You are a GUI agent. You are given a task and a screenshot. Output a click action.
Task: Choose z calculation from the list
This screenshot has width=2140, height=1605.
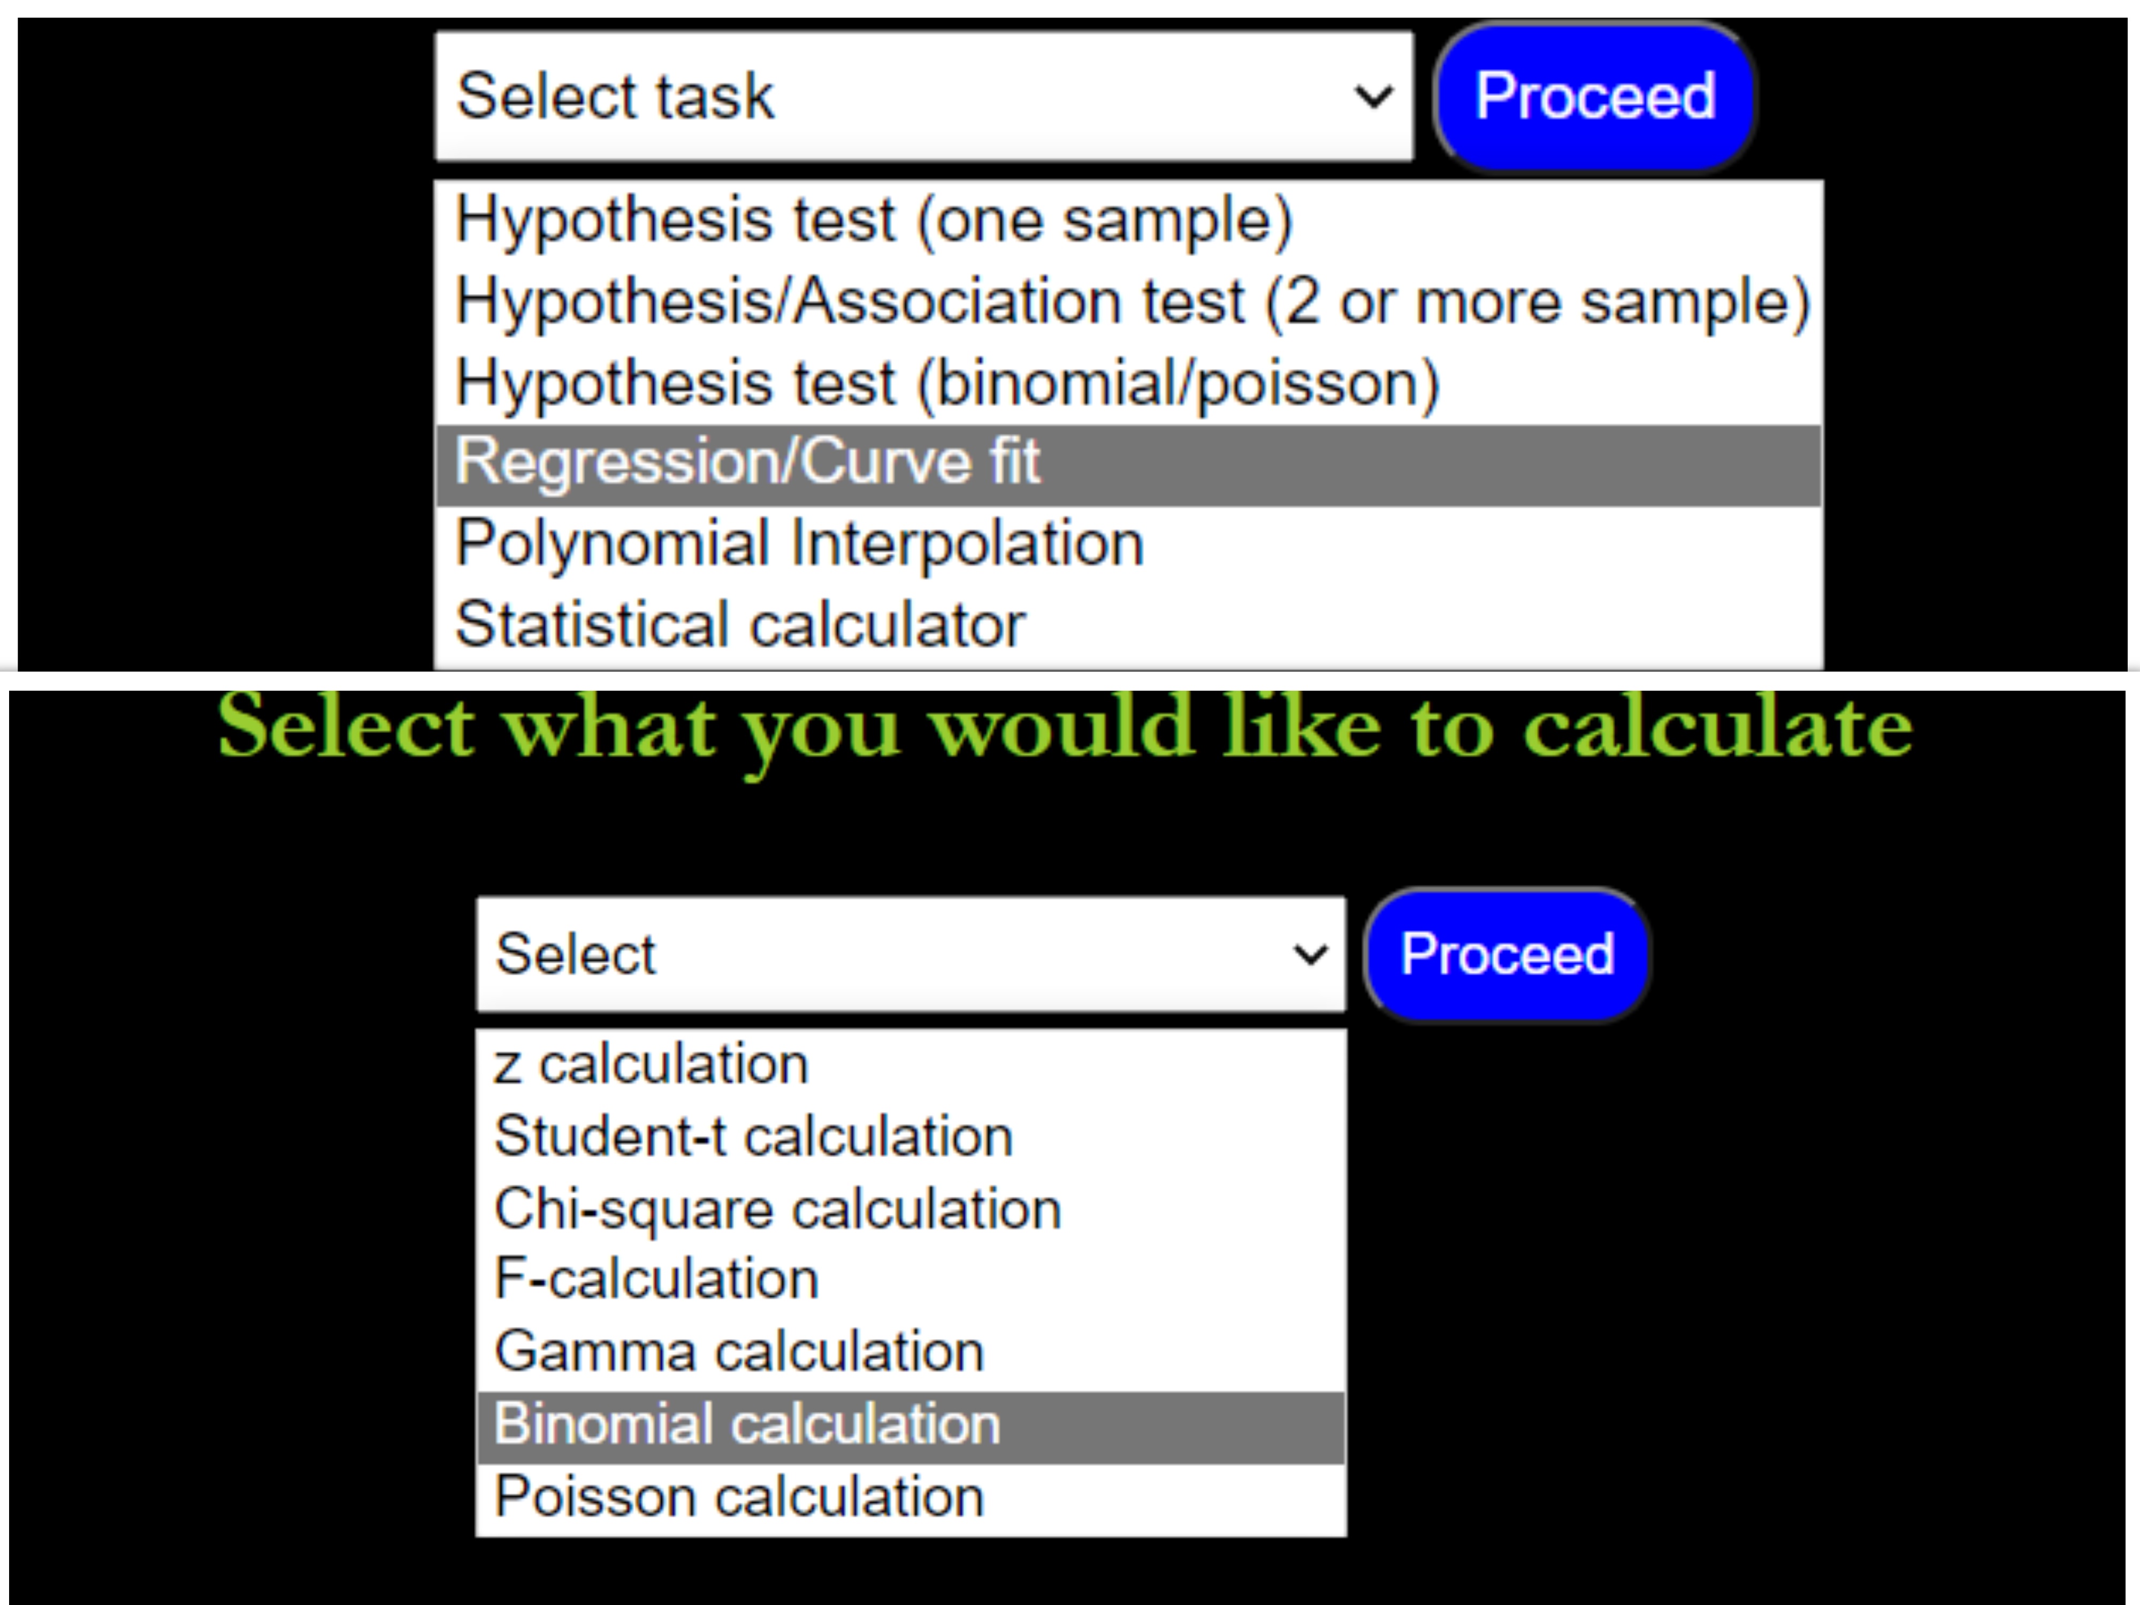coord(651,1065)
